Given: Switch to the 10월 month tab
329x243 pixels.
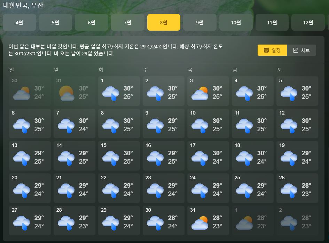Looking at the screenshot, I should pos(236,22).
